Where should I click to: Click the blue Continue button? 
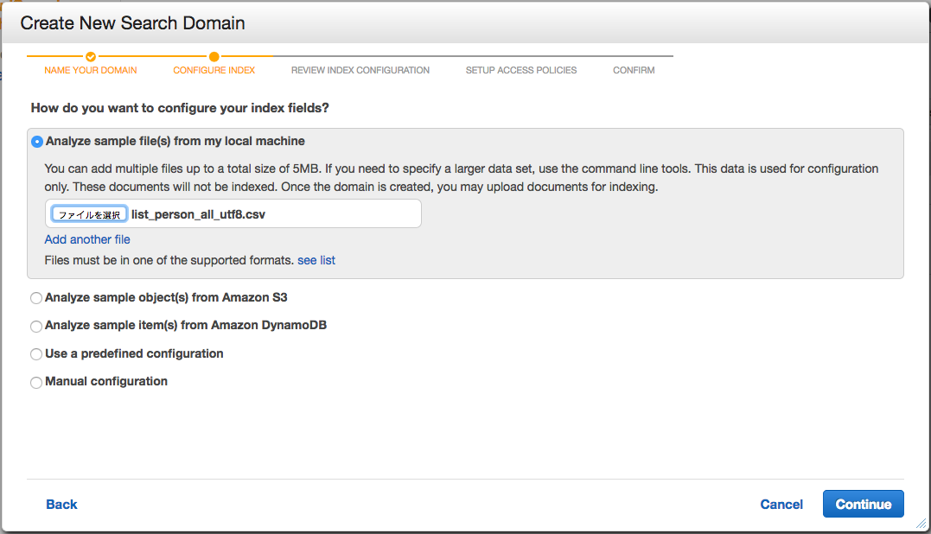[864, 504]
